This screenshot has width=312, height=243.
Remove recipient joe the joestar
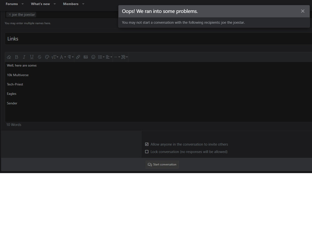point(10,15)
